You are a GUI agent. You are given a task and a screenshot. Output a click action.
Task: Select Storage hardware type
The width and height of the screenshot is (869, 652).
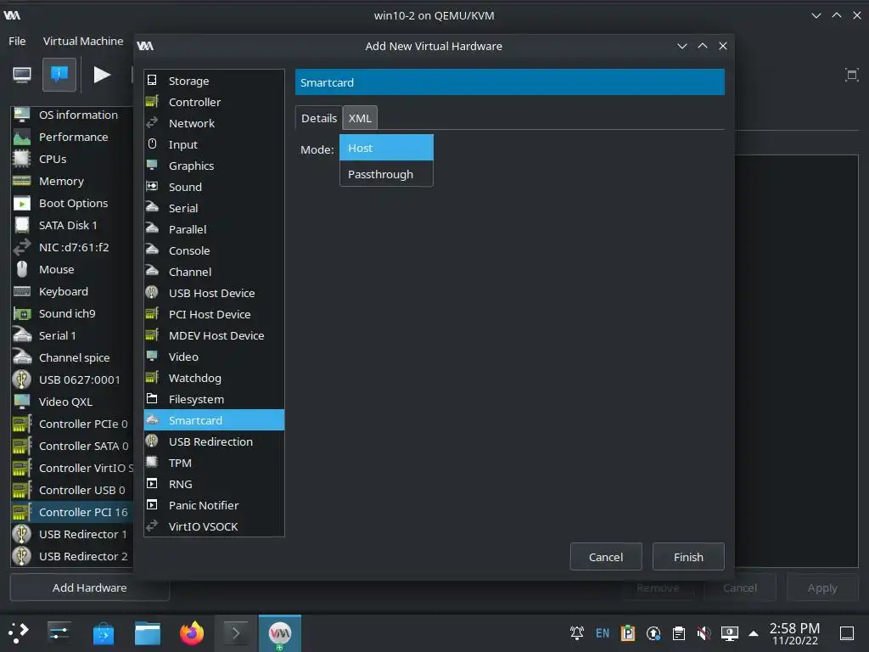(x=214, y=81)
